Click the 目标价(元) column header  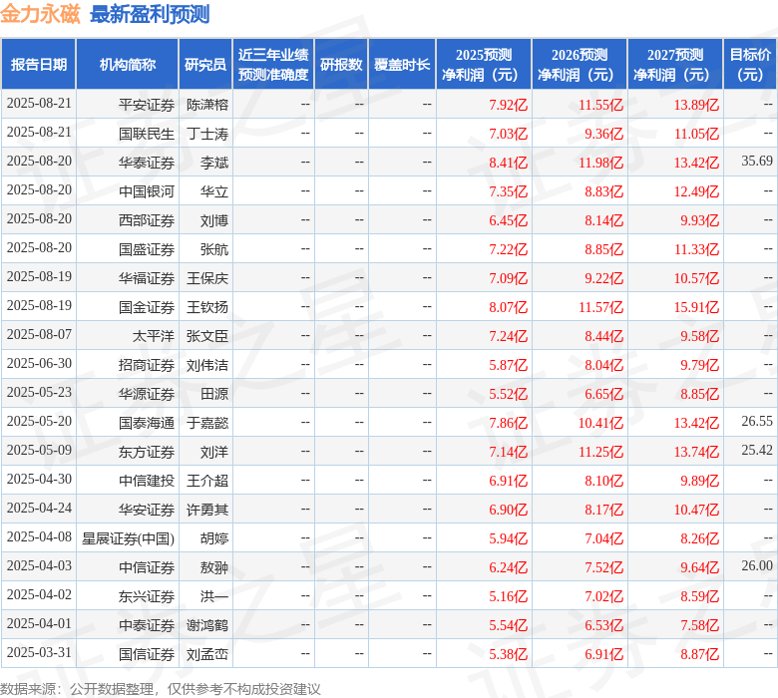click(x=750, y=65)
